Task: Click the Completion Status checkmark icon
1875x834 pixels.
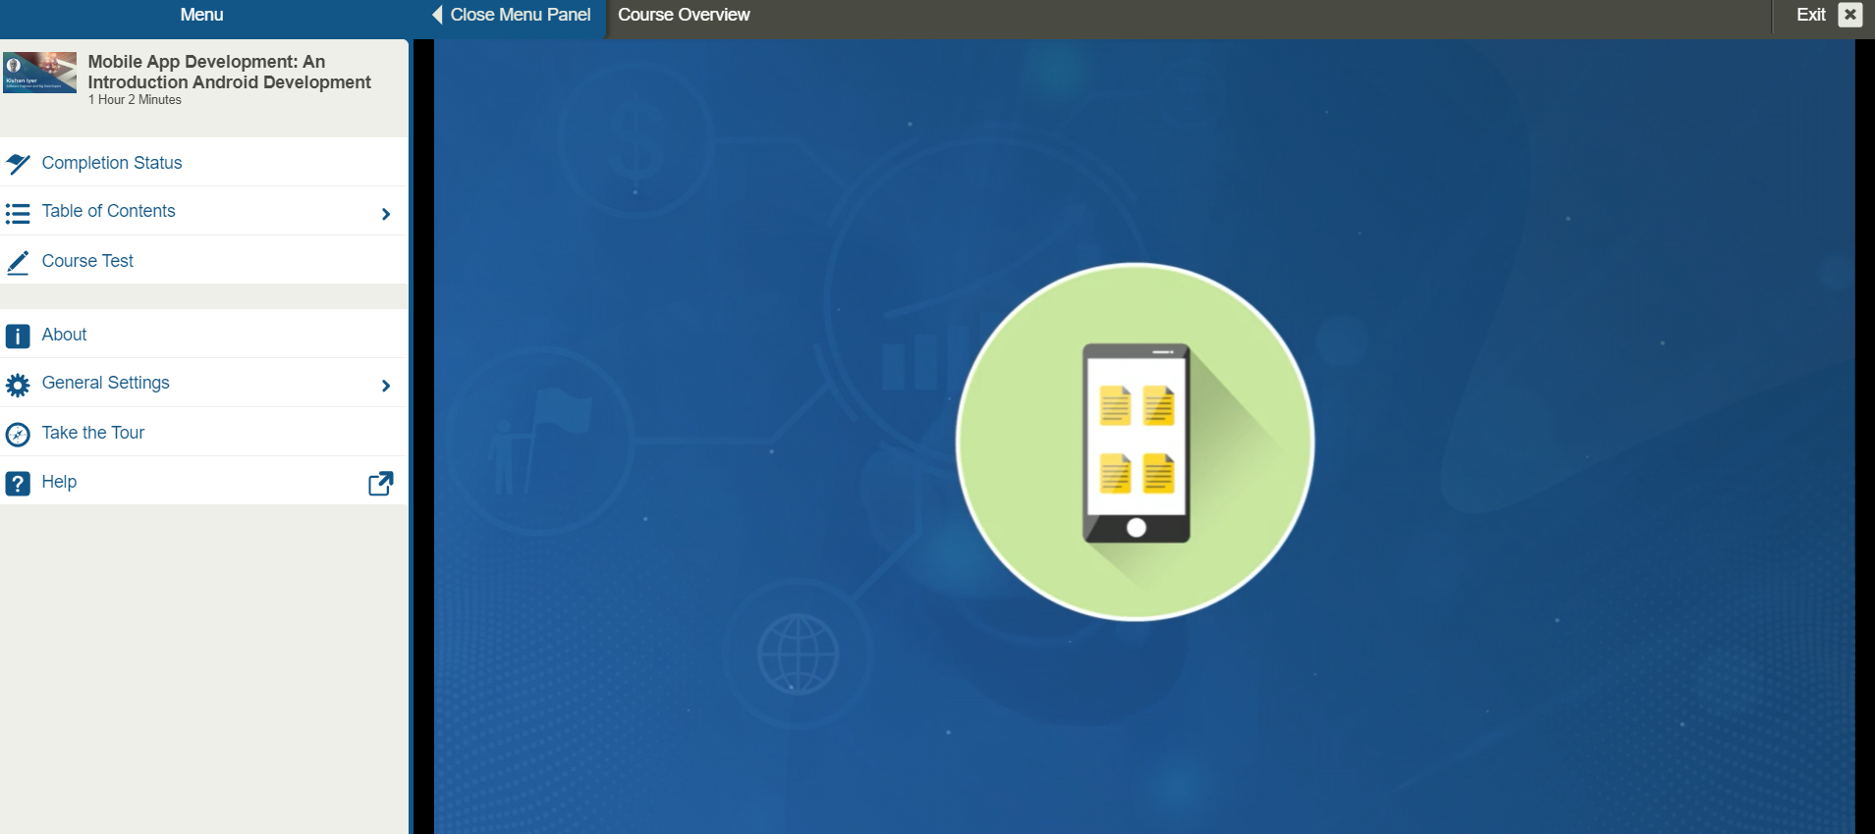Action: coord(18,164)
